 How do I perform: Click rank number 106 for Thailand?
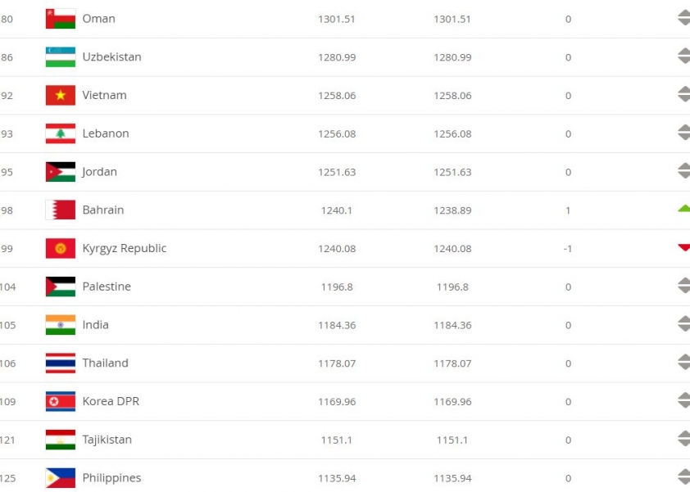tap(7, 363)
